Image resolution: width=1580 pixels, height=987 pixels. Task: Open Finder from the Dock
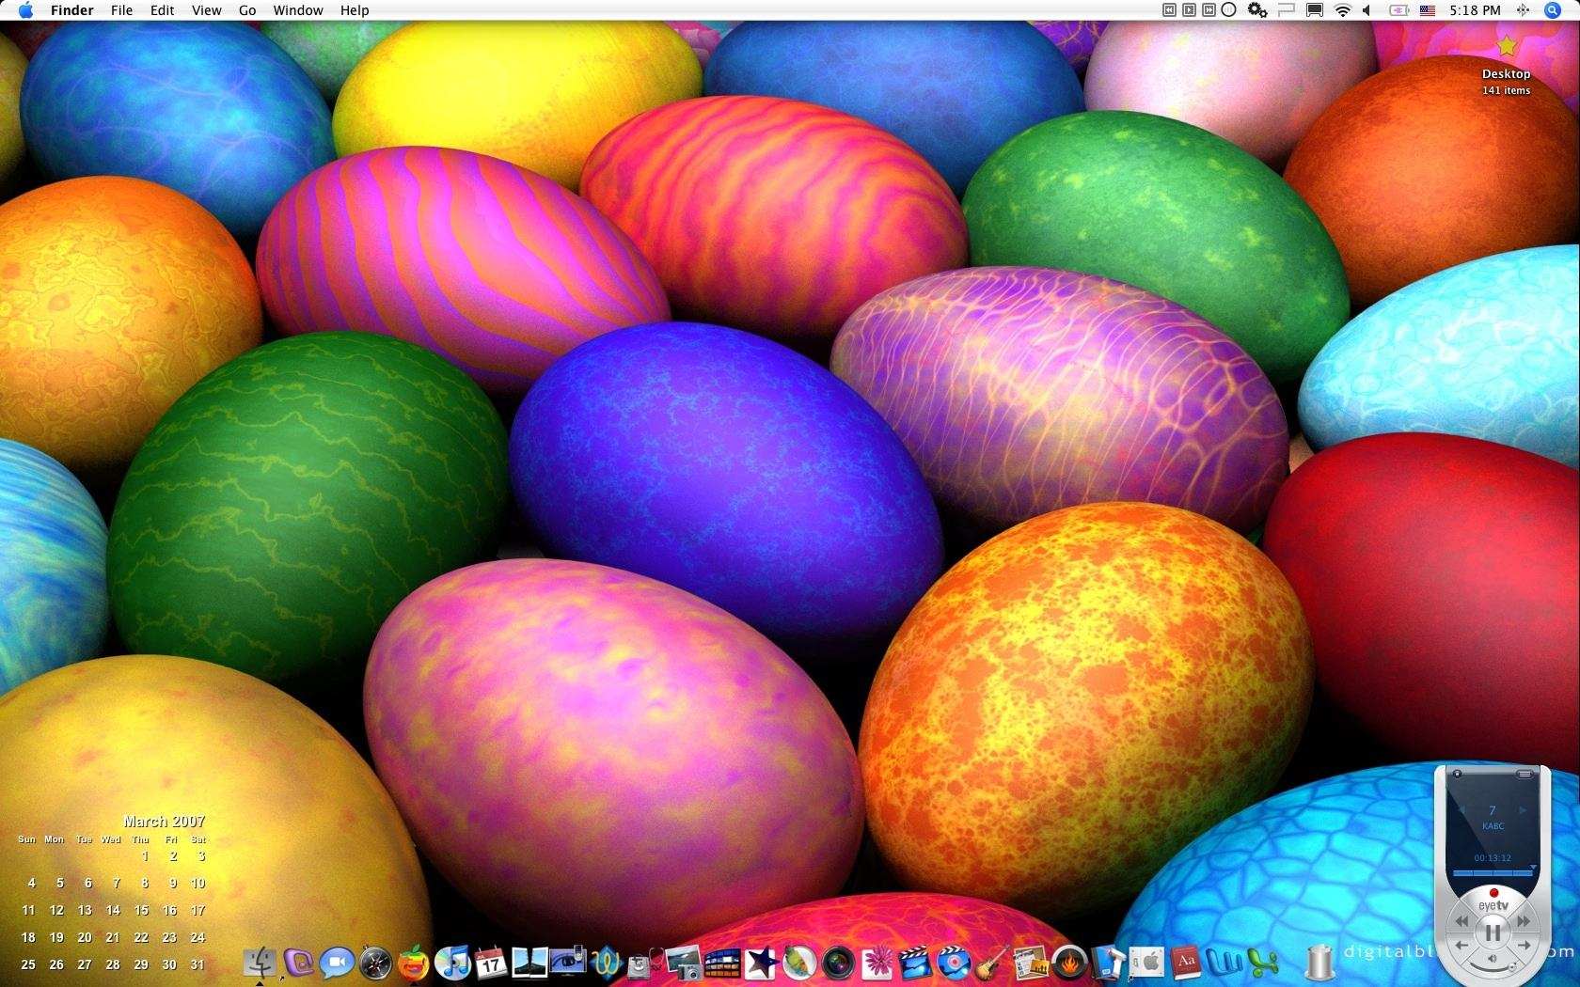260,962
